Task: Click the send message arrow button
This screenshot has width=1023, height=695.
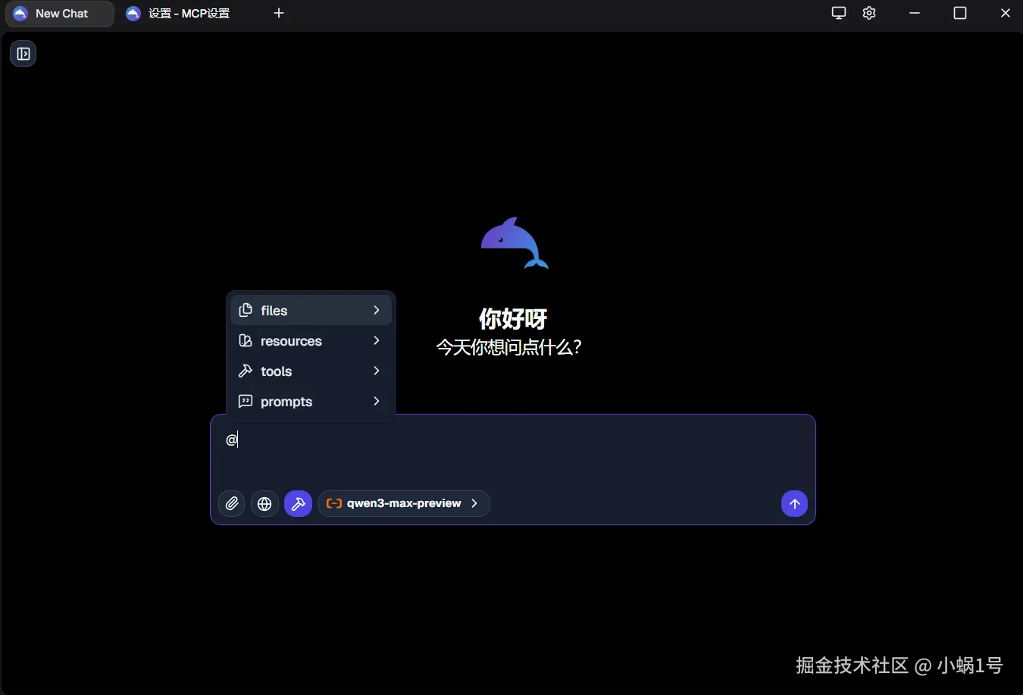Action: point(794,503)
